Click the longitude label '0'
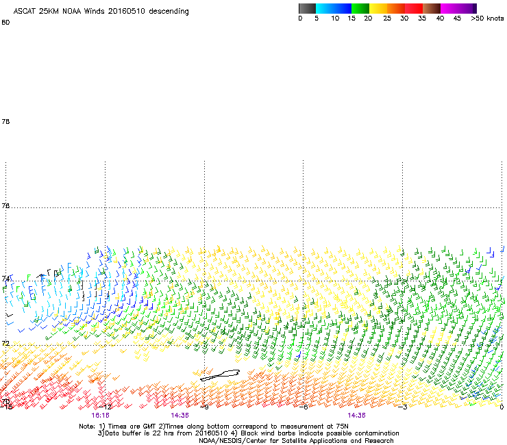 tap(502, 407)
